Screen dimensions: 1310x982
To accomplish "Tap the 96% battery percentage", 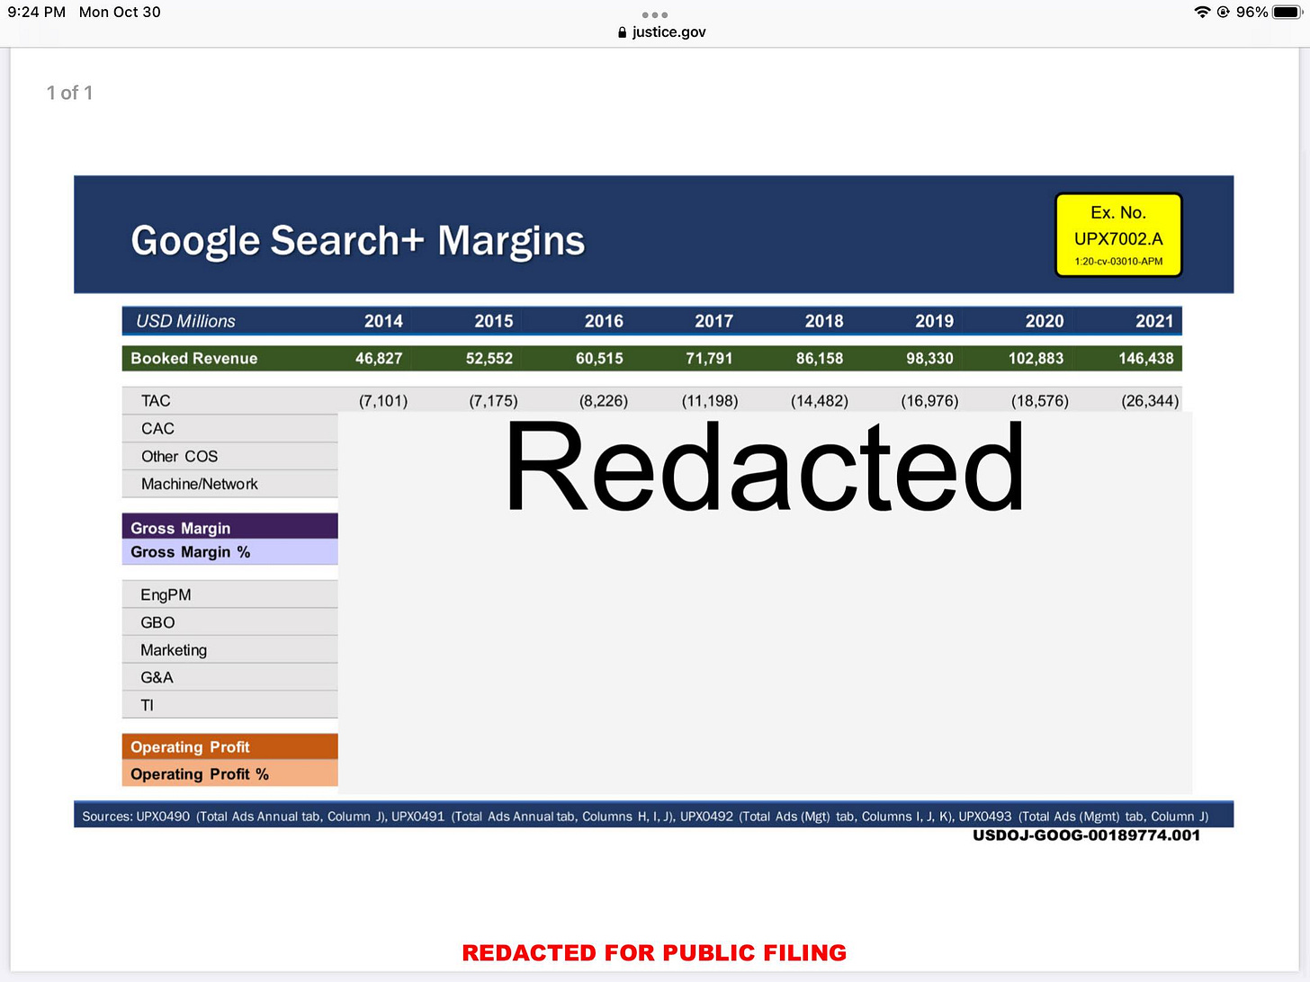I will (x=1252, y=12).
